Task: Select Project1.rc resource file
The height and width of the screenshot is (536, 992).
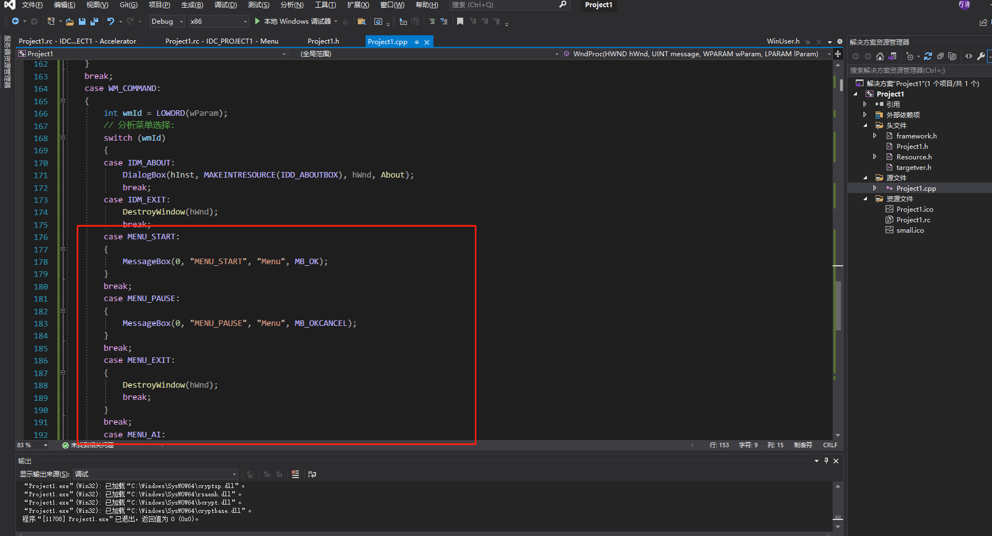Action: pyautogui.click(x=913, y=219)
